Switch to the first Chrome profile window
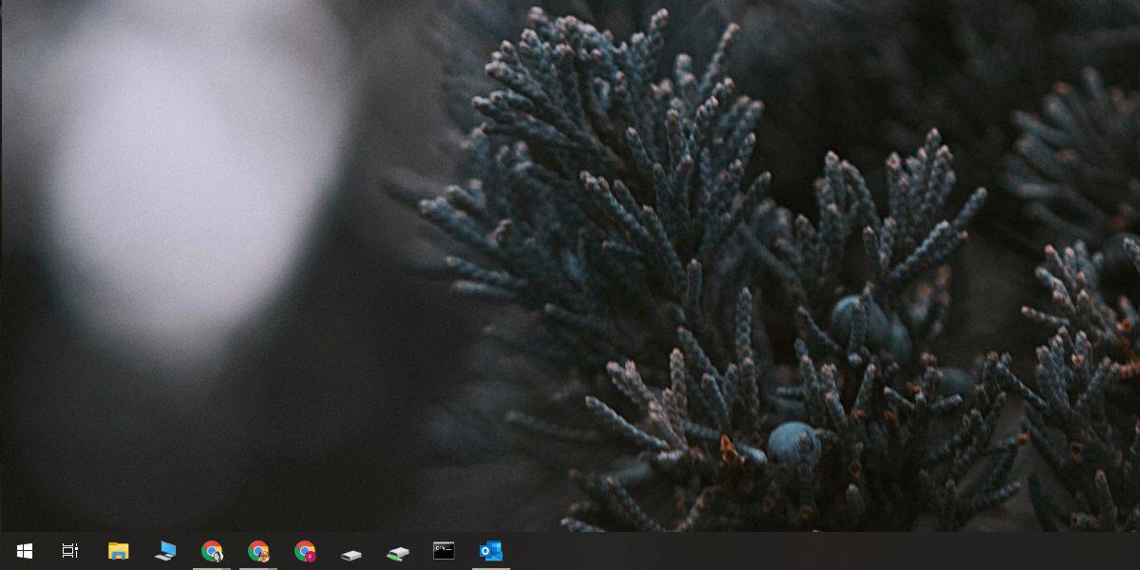The height and width of the screenshot is (570, 1140). point(212,551)
